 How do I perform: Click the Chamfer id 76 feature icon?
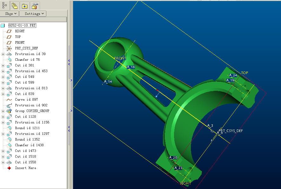[9, 60]
